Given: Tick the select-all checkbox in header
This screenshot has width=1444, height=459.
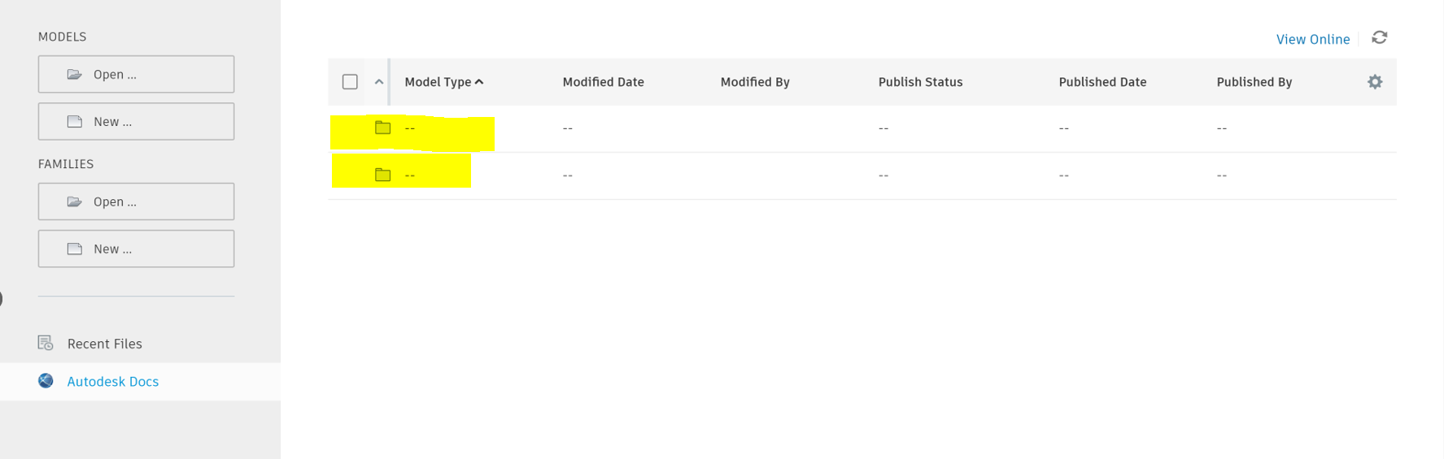Looking at the screenshot, I should [x=350, y=82].
